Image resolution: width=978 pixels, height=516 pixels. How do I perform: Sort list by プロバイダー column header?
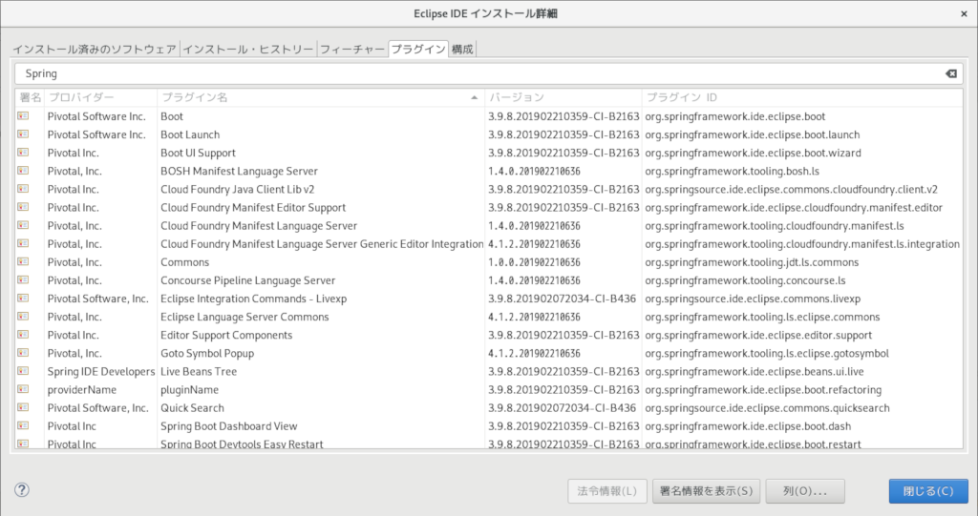(100, 97)
